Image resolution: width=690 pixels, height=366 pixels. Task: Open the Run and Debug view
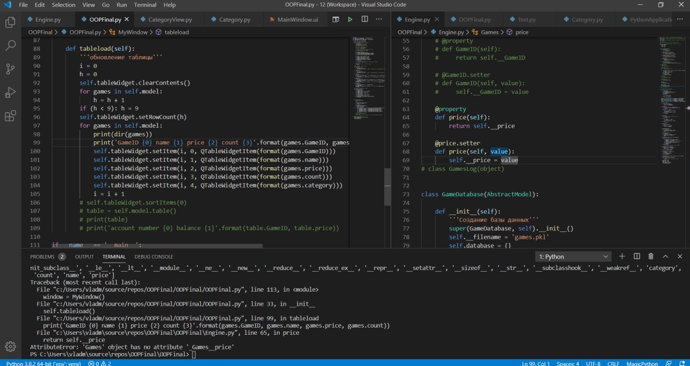(10, 92)
